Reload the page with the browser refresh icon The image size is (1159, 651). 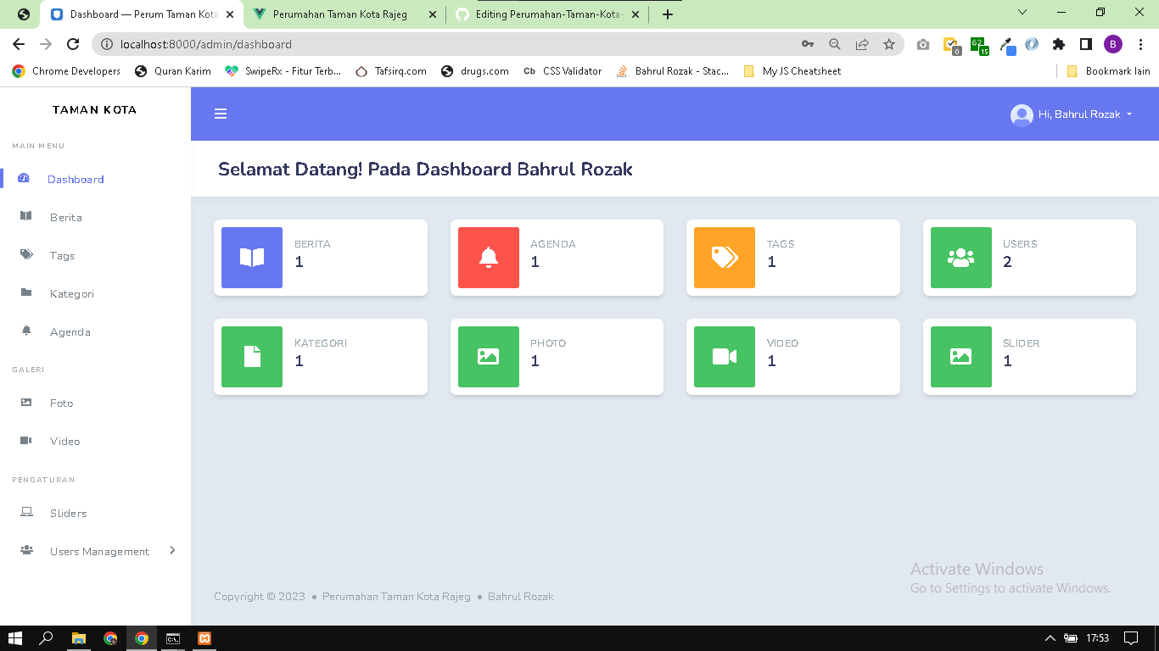coord(73,44)
